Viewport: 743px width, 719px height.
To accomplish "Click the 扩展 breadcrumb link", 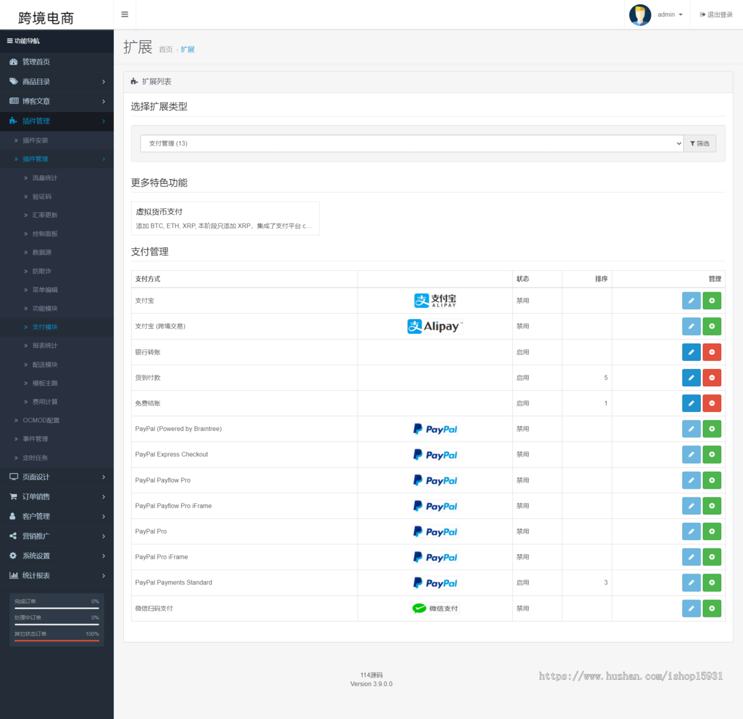I will click(188, 50).
